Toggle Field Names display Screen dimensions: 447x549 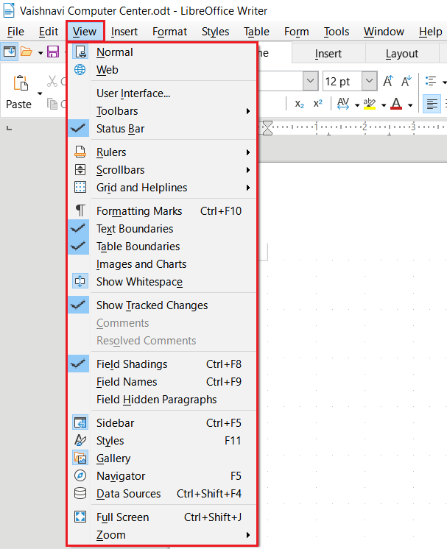point(162,382)
